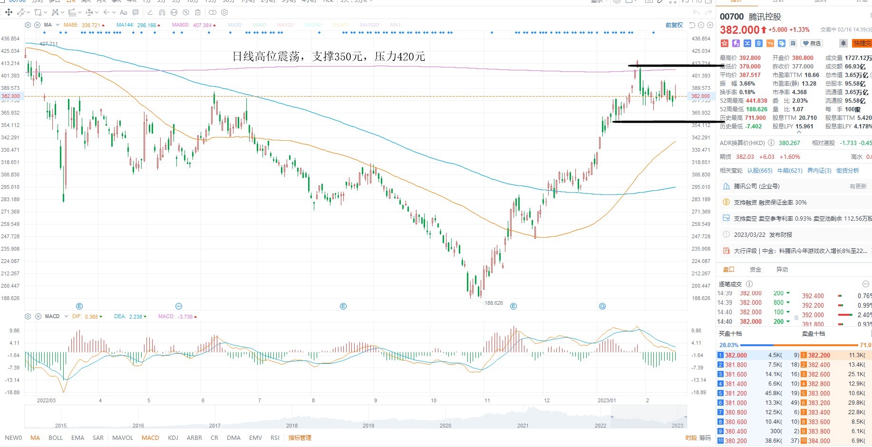Hide all drawings with the eye-slash icon
The width and height of the screenshot is (872, 447).
pos(186,12)
